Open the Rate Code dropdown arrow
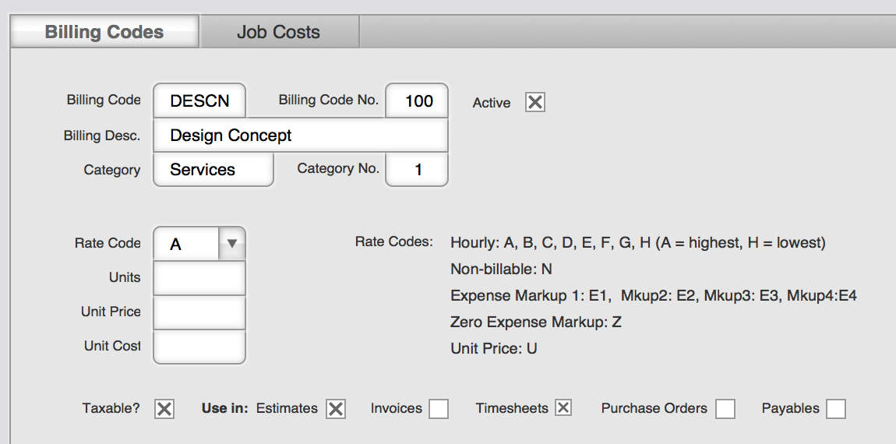 [232, 244]
